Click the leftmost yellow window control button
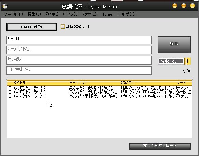Screen dimensions: 199x156 point(175,6)
